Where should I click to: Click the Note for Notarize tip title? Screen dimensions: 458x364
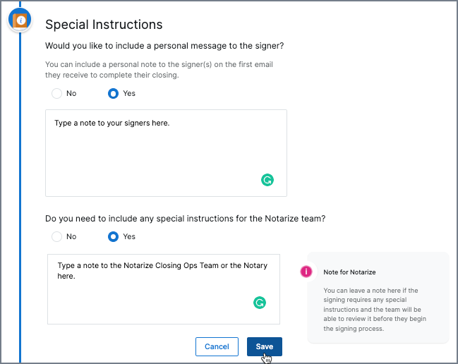pos(349,272)
